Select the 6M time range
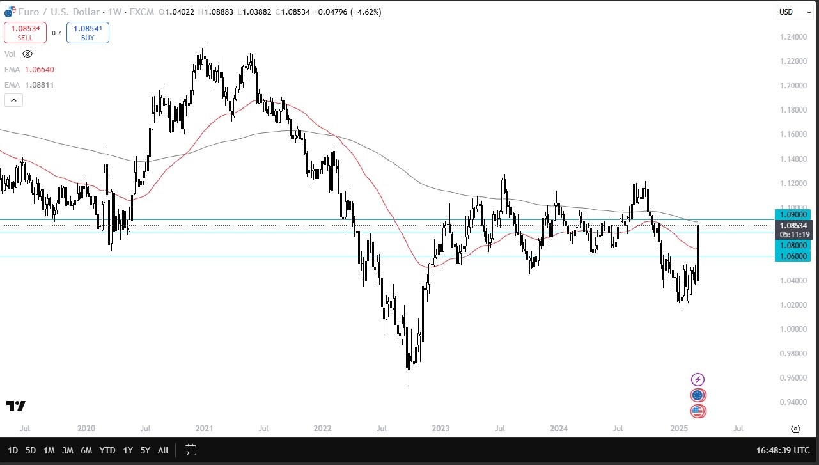The width and height of the screenshot is (819, 465). (87, 450)
